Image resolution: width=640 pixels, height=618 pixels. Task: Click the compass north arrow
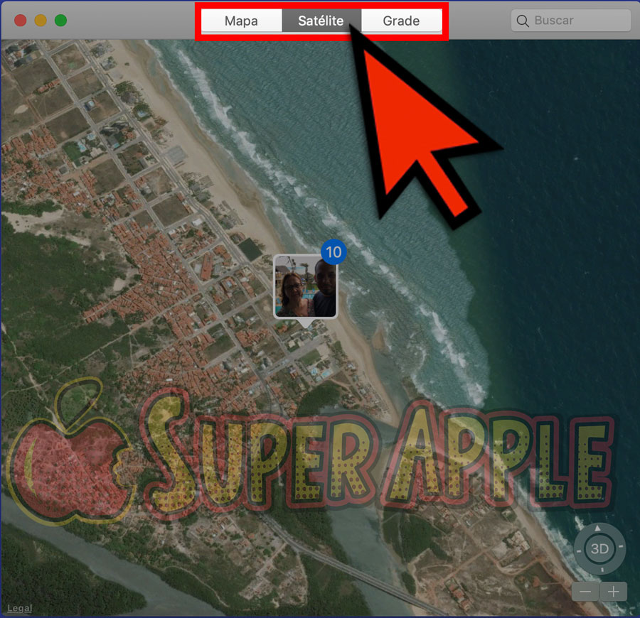coord(597,528)
